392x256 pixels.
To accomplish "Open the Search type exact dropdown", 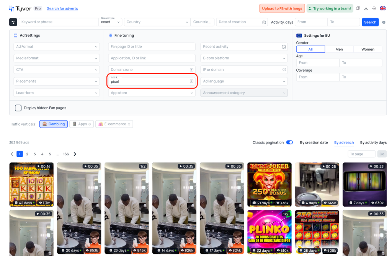I will tap(110, 22).
